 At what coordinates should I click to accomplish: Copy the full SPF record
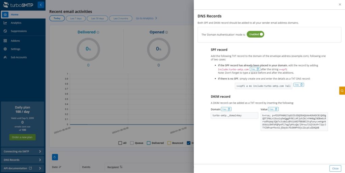click(299, 84)
